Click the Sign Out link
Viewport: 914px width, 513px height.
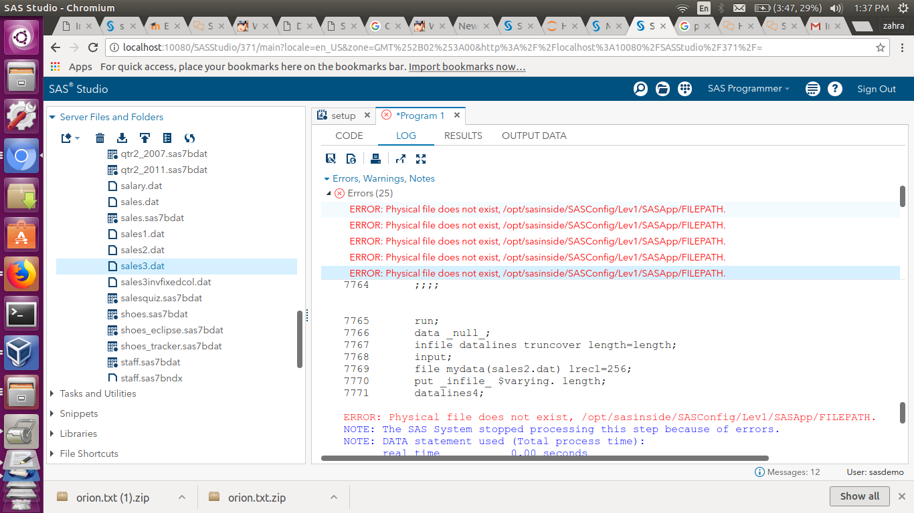876,89
